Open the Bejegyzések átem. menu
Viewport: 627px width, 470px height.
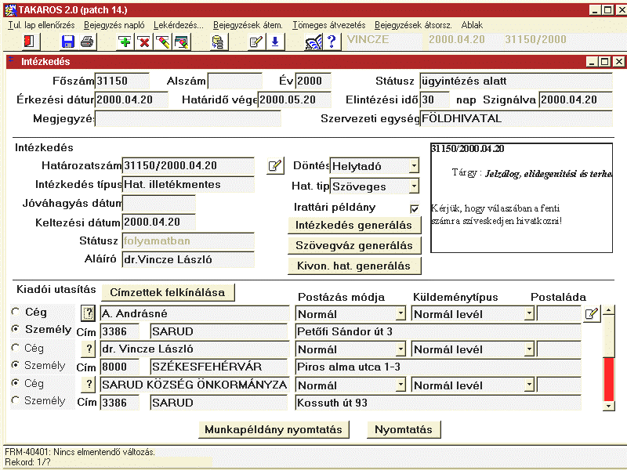[x=248, y=25]
